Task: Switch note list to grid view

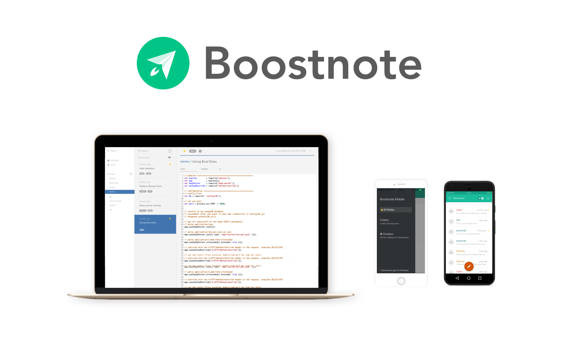Action: (169, 158)
